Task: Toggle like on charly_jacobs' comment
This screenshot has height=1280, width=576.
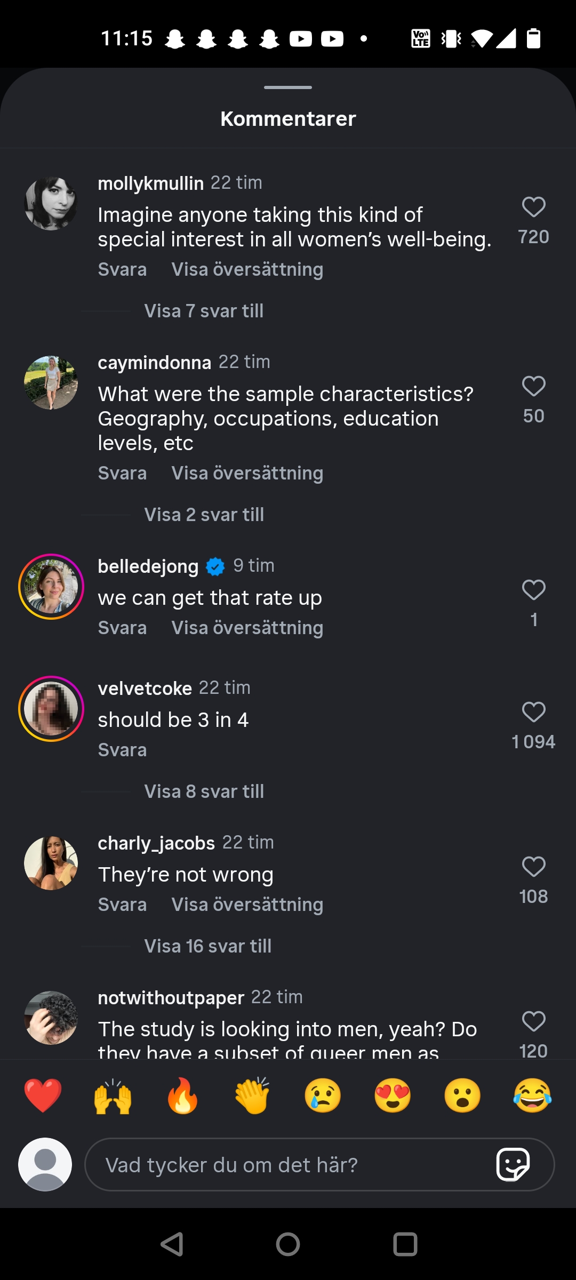Action: (x=533, y=867)
